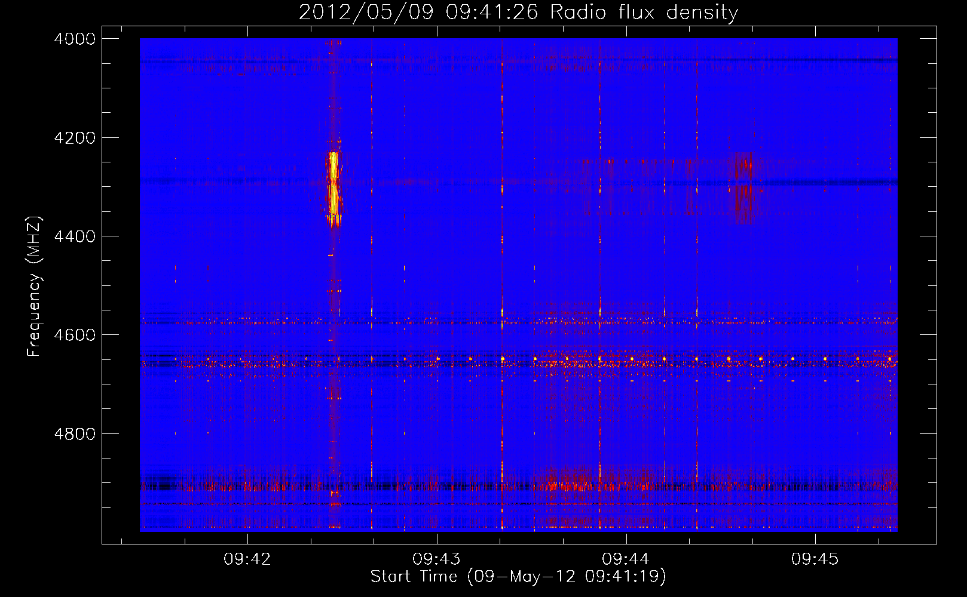
Task: Click the '4000' frequency axis label
Action: (75, 39)
